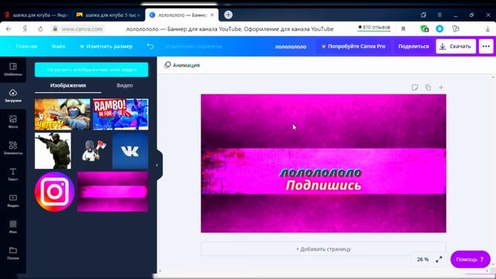The height and width of the screenshot is (279, 496).
Task: Click + Добавить страницу button
Action: tap(323, 249)
